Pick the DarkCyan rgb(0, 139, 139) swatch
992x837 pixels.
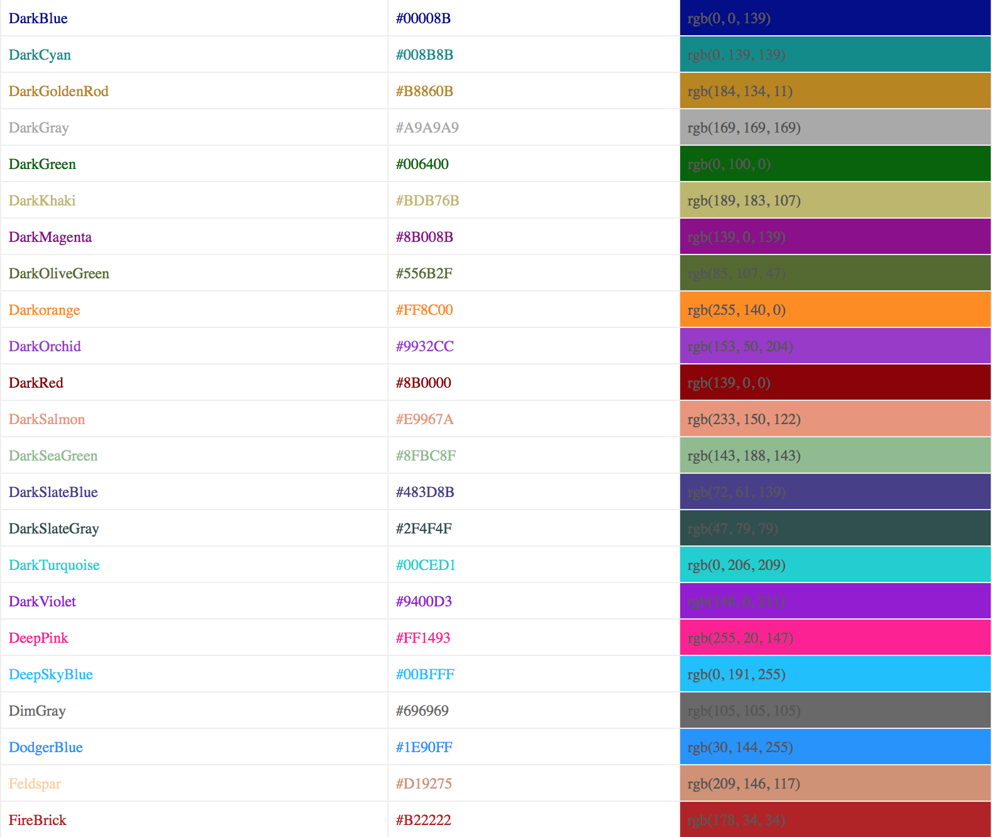click(835, 54)
